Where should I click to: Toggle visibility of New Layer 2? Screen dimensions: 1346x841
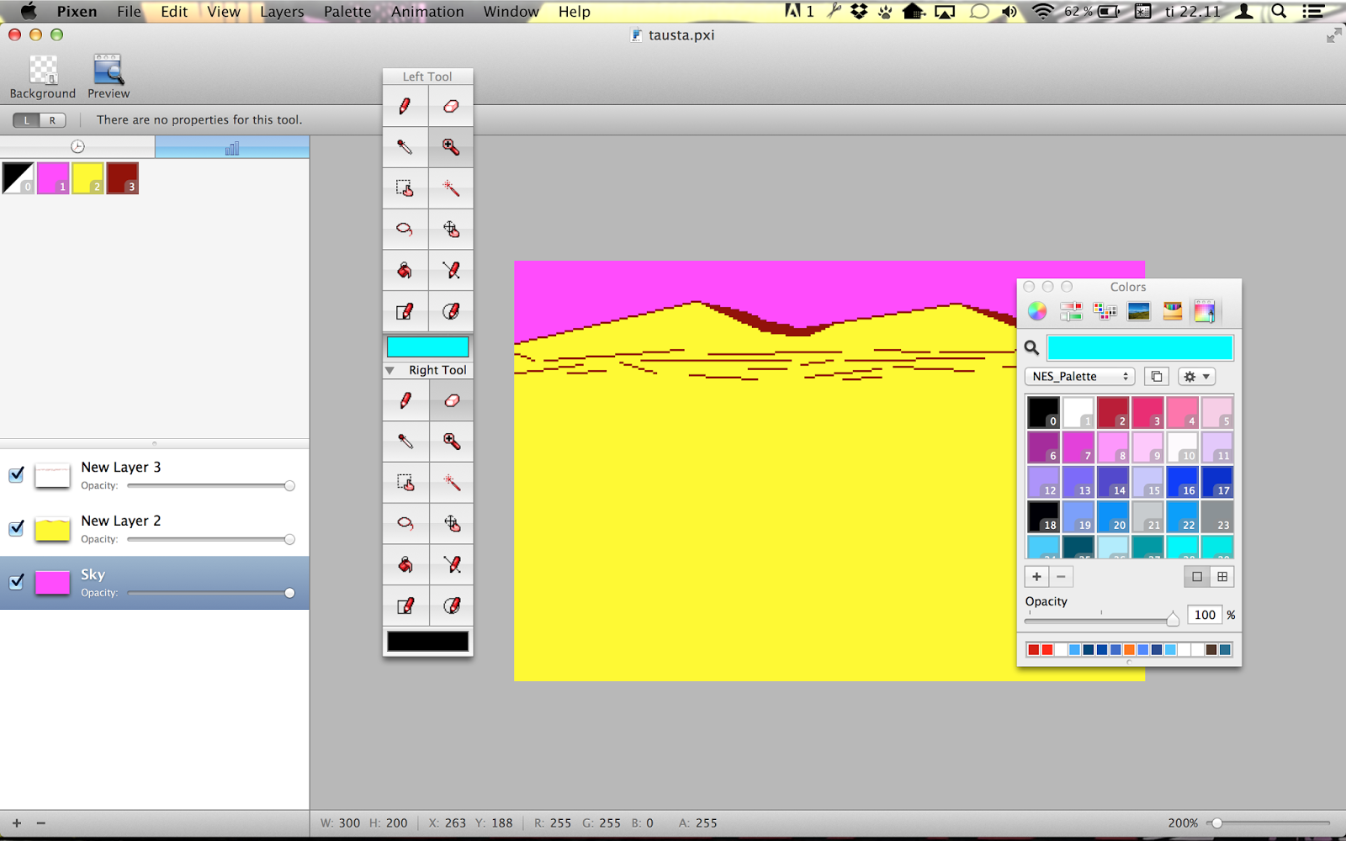pos(15,529)
